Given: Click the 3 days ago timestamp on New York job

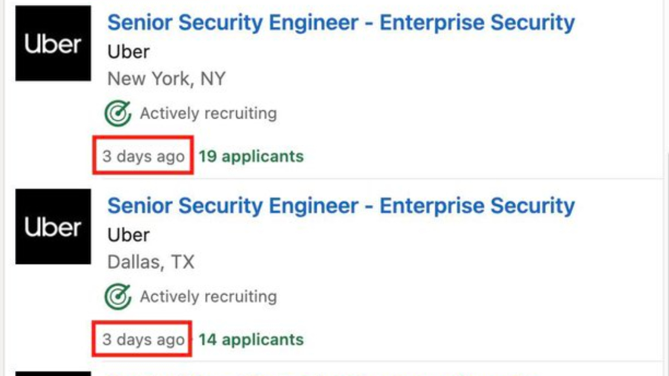Looking at the screenshot, I should (143, 156).
